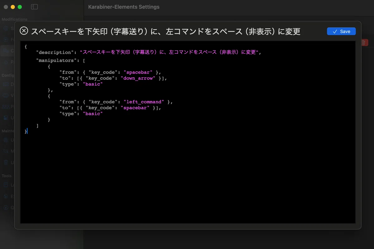The height and width of the screenshot is (249, 374).
Task: Open Parameters via its gauge sidebar icon
Action: [6, 62]
